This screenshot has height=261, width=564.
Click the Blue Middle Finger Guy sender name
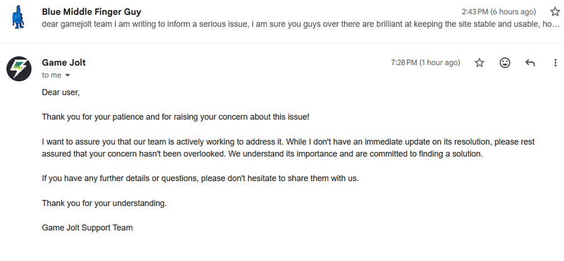[x=91, y=11]
